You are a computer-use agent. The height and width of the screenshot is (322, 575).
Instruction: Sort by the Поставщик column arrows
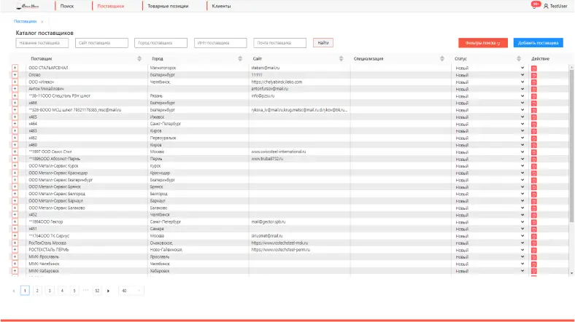pos(139,58)
